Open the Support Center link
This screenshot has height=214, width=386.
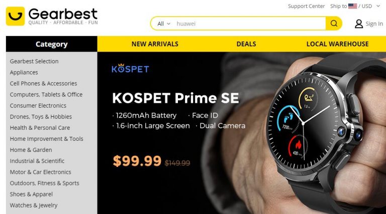306,6
